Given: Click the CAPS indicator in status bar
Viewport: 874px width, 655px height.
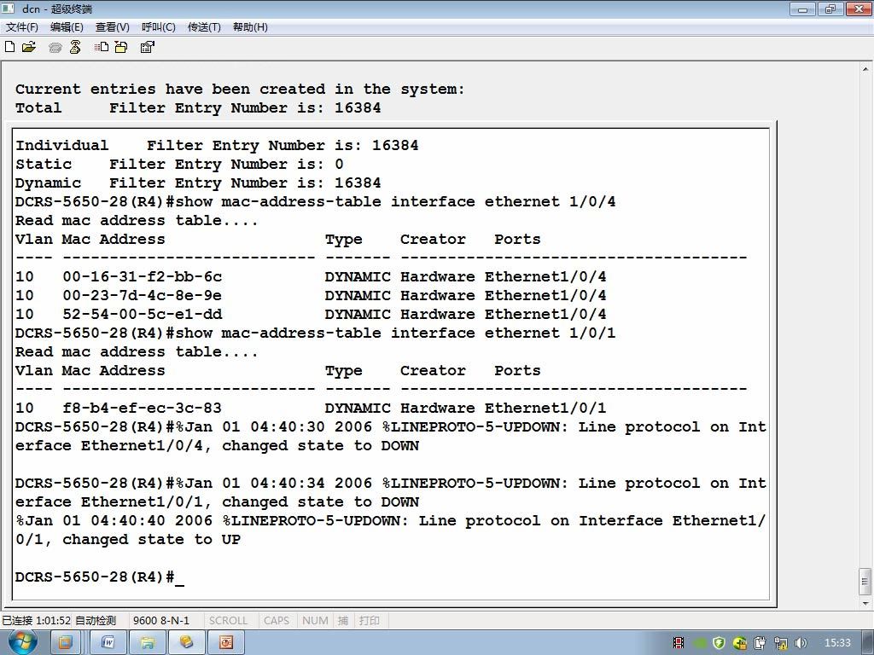Looking at the screenshot, I should pos(277,621).
